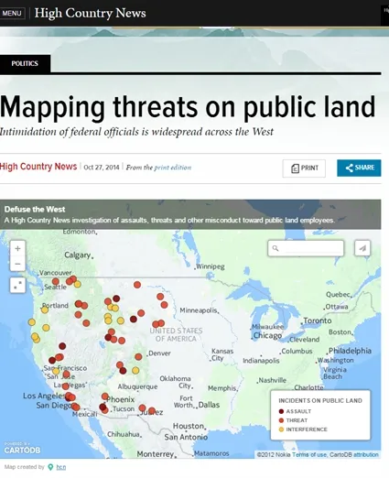Open the MENU button in header
The image size is (389, 478).
tap(12, 13)
